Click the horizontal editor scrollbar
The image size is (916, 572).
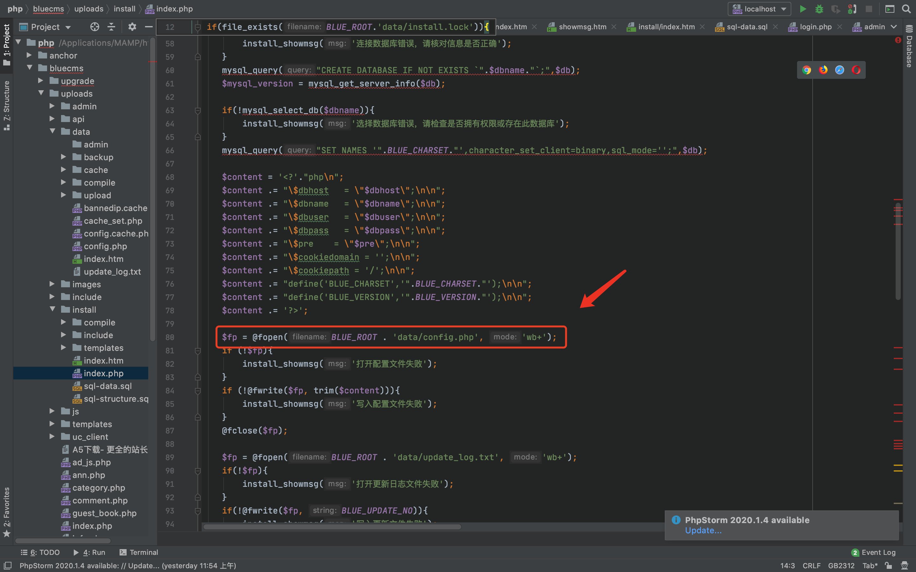coord(332,527)
